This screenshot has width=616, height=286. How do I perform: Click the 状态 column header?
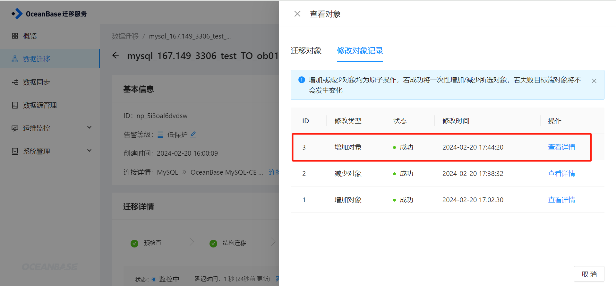[x=400, y=121]
